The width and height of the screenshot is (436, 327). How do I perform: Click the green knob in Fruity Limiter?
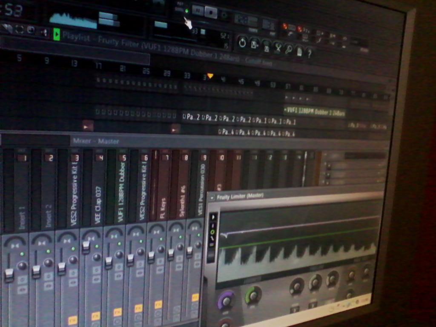[253, 295]
